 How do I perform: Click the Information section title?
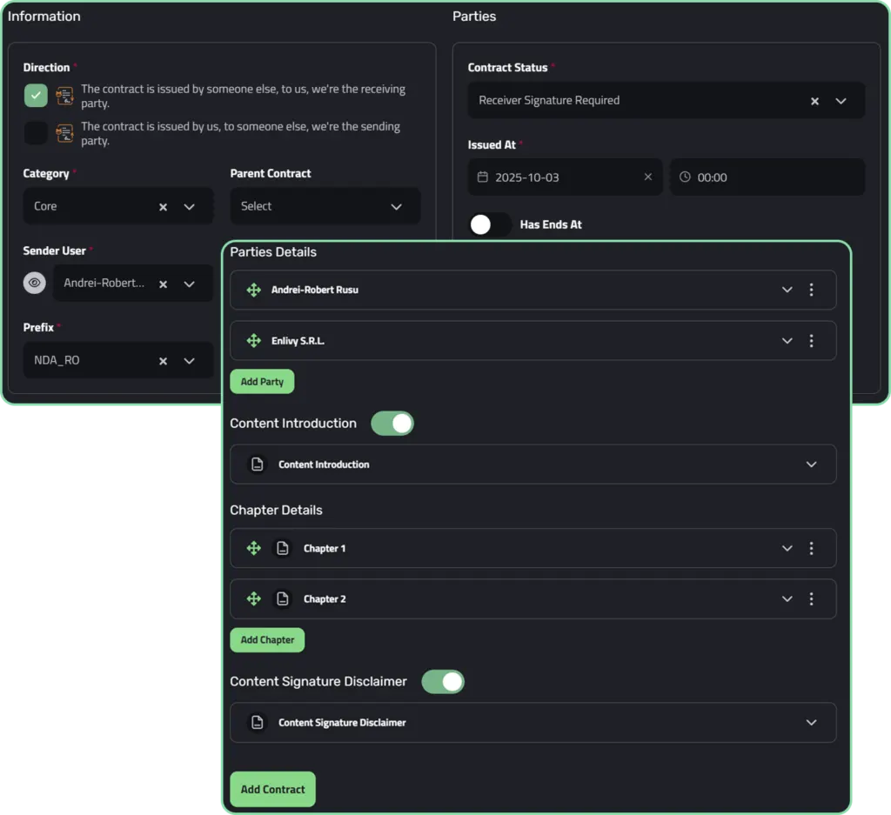coord(44,17)
